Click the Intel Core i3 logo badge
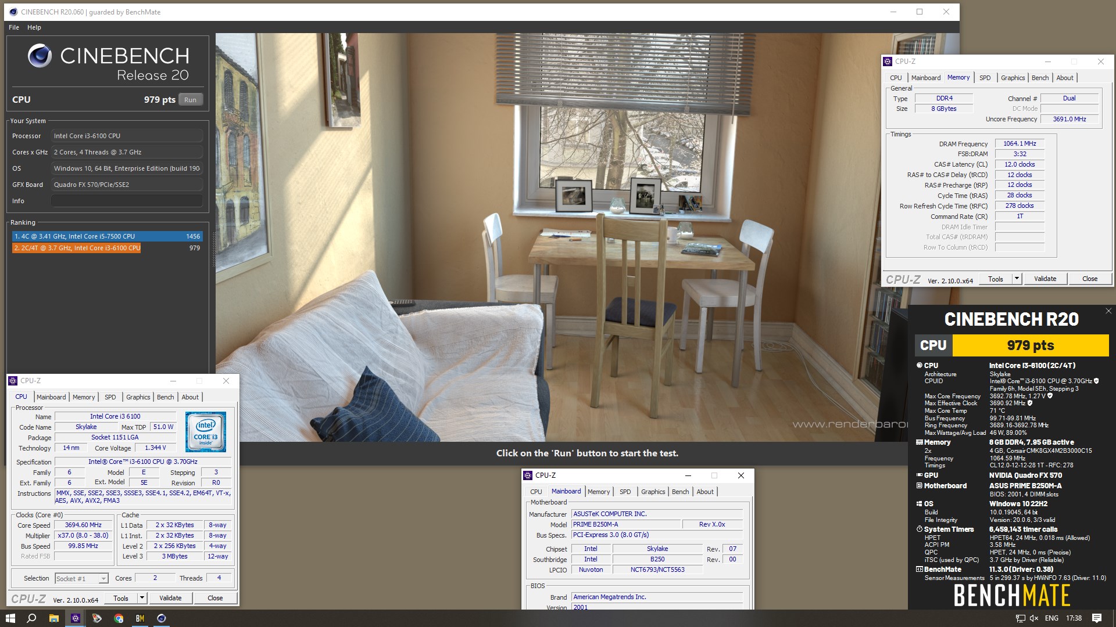 tap(205, 432)
